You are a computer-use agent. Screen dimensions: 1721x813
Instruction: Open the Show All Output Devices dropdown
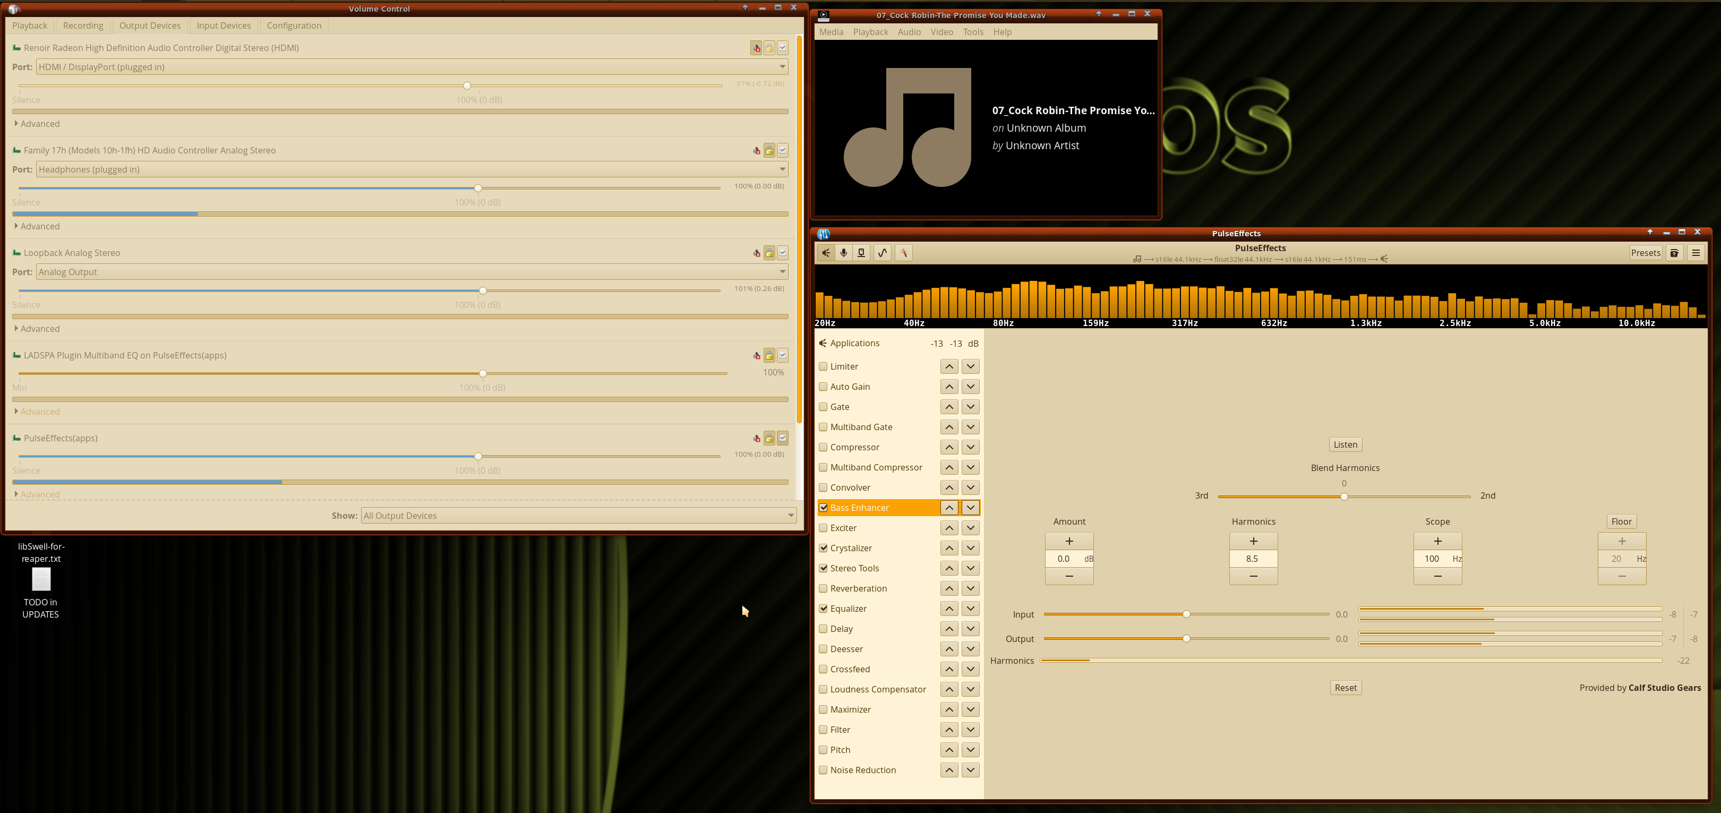point(579,516)
